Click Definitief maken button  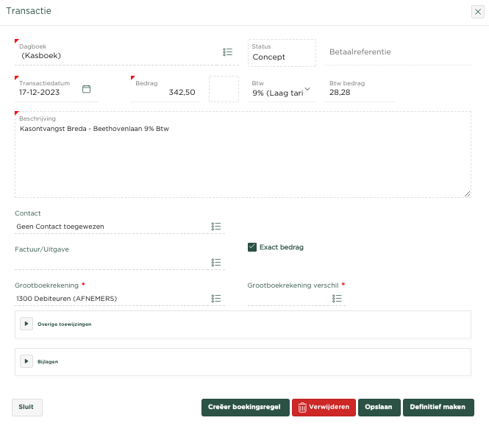pyautogui.click(x=438, y=407)
